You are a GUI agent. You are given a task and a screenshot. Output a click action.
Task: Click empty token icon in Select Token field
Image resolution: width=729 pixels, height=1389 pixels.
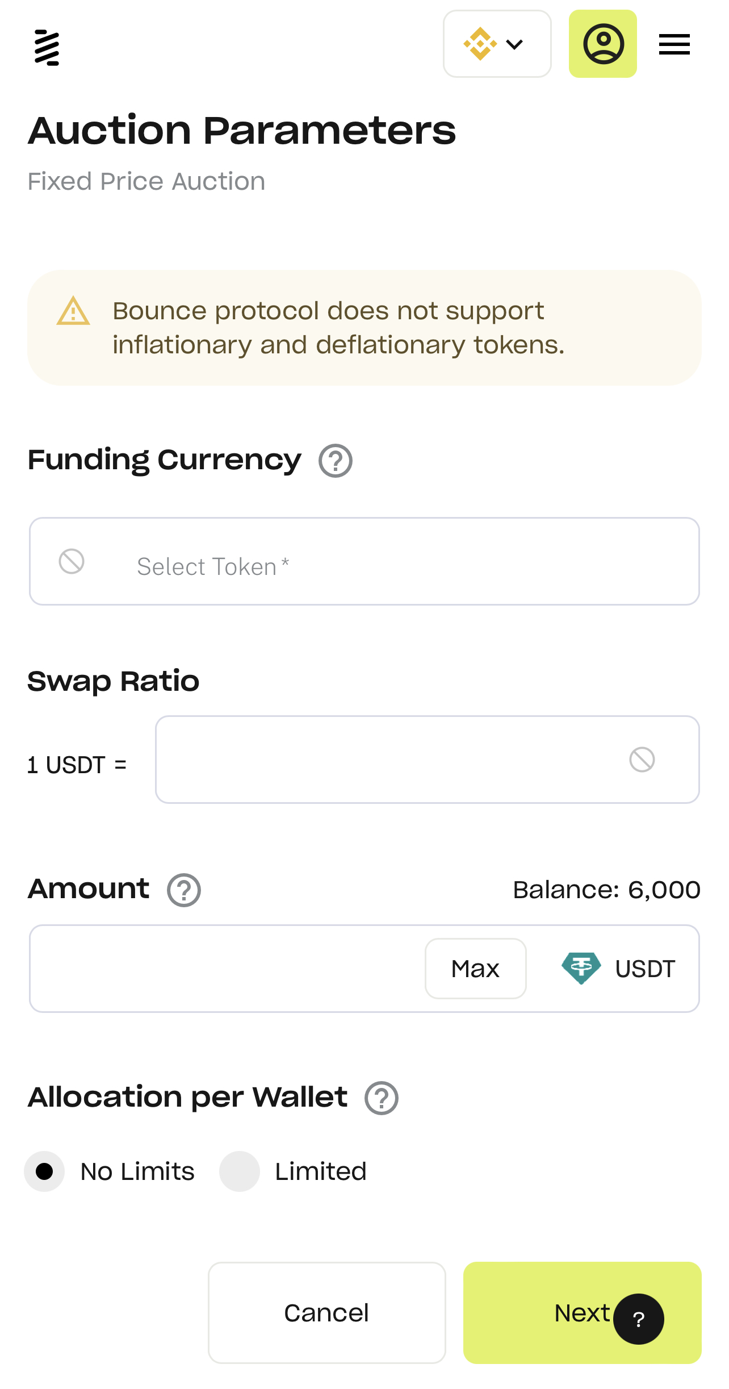coord(72,561)
